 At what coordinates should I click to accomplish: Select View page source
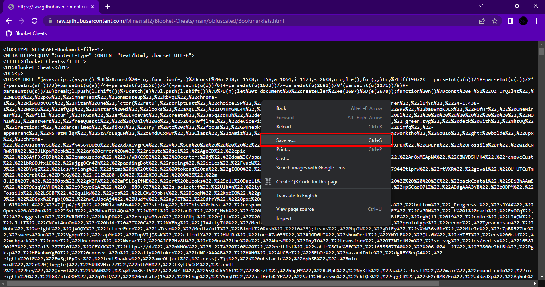point(326,209)
